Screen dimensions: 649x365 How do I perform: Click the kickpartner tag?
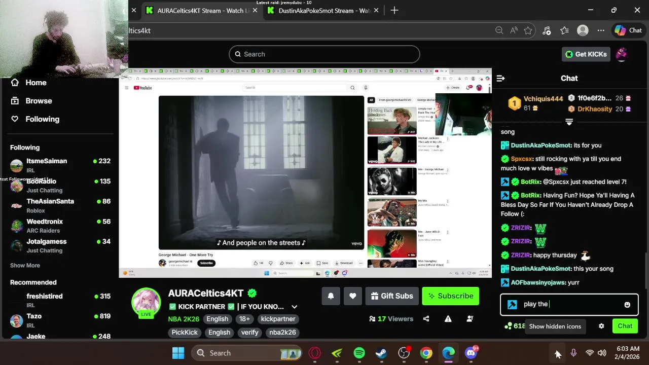coord(278,319)
